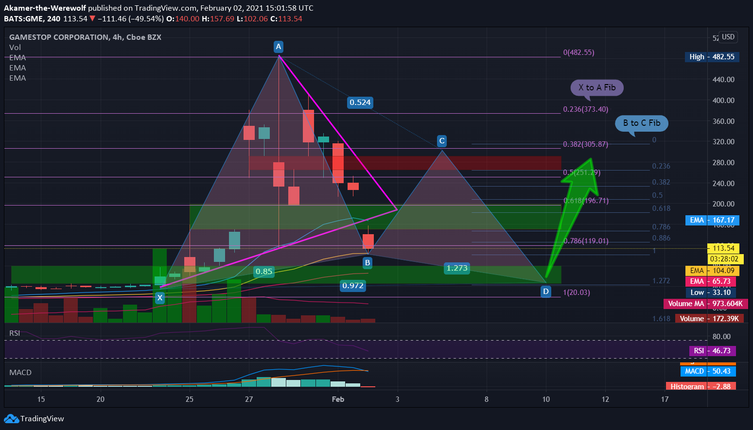
Task: Click the 0.5(251.29) Fib level label
Action: click(581, 172)
